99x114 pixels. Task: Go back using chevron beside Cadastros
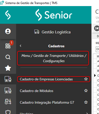click(21, 46)
